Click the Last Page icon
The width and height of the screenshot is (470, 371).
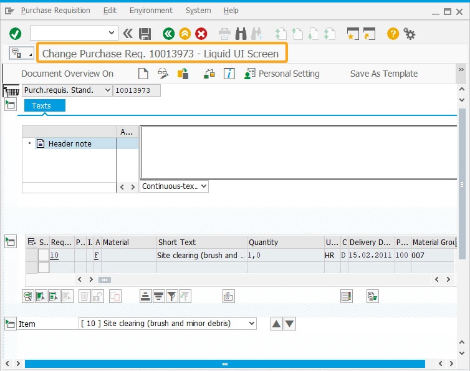click(x=329, y=34)
